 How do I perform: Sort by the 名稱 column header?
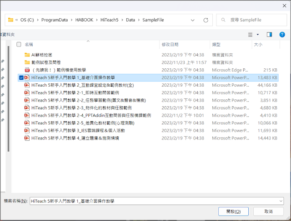[29, 45]
